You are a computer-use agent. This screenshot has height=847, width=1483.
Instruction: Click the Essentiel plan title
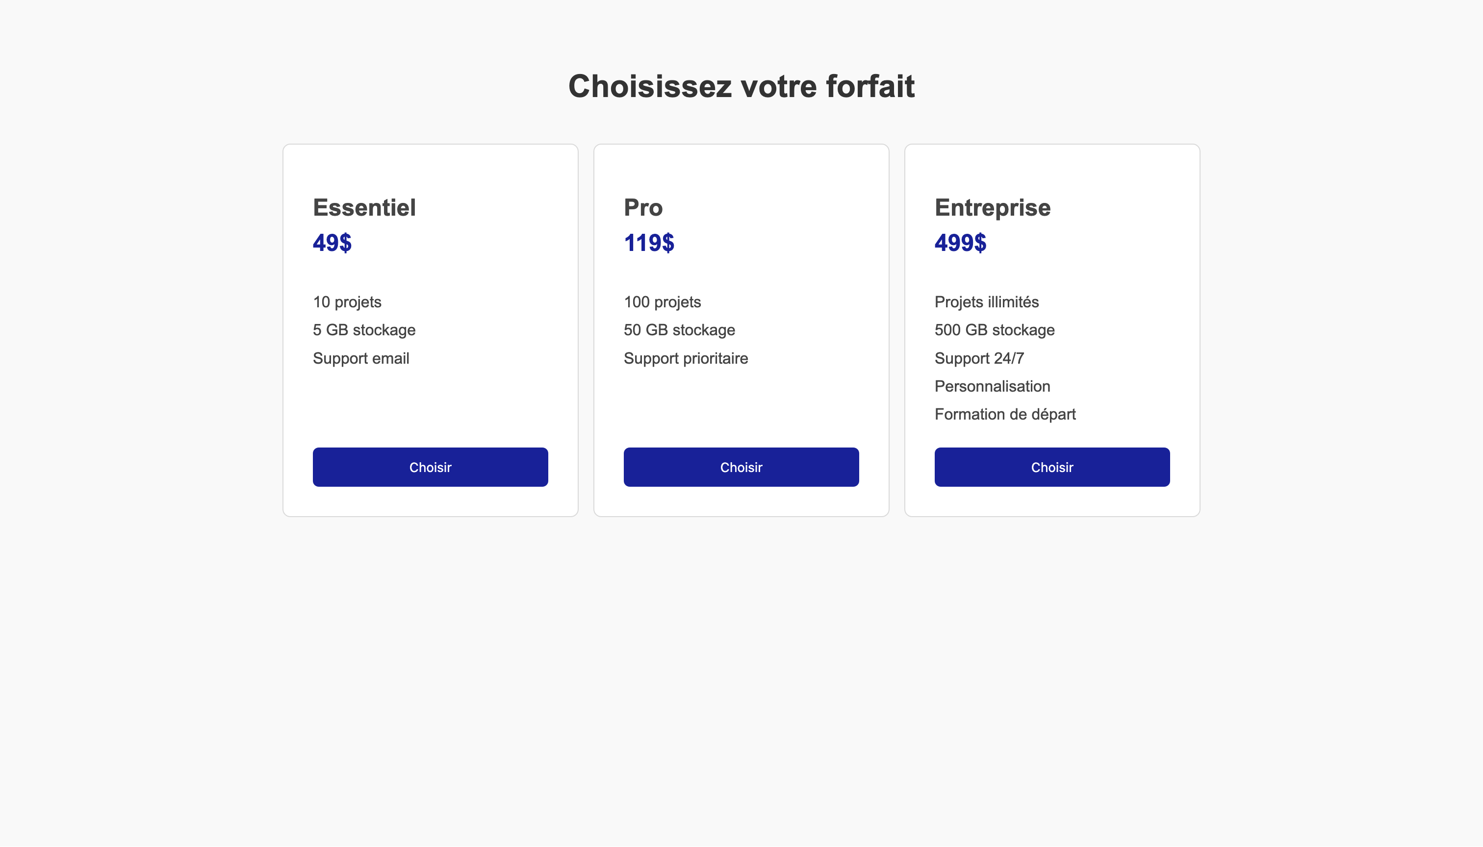[364, 208]
